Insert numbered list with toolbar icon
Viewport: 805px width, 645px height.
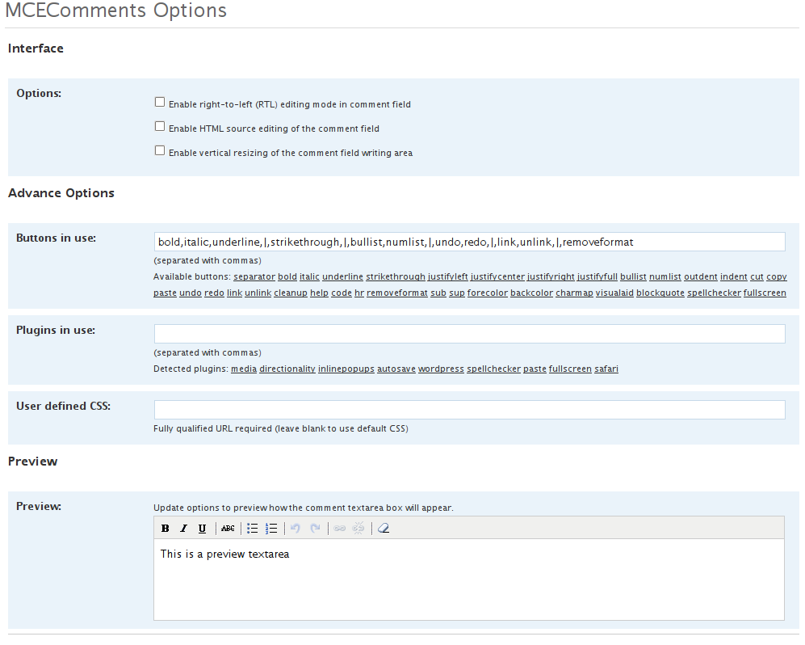[x=271, y=529]
